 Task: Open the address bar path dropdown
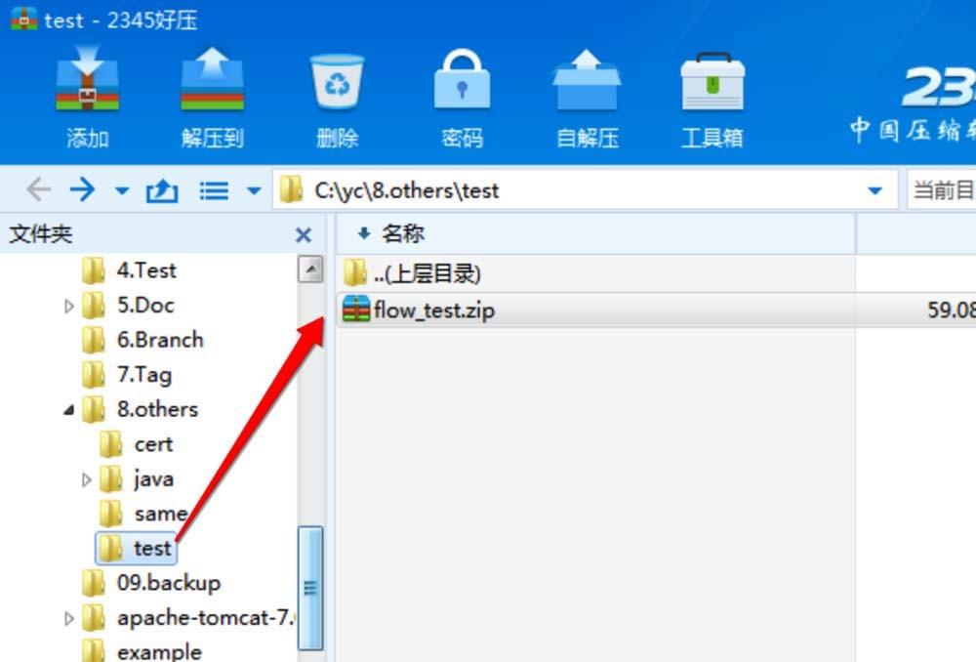(874, 190)
